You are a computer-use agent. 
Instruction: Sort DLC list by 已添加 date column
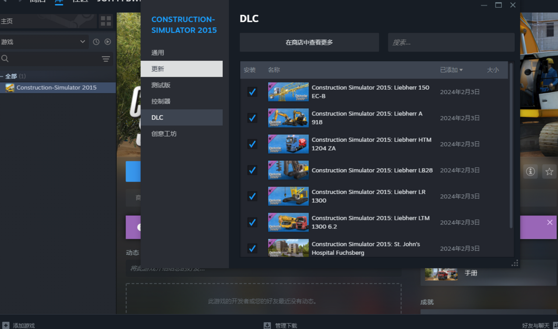click(x=451, y=70)
